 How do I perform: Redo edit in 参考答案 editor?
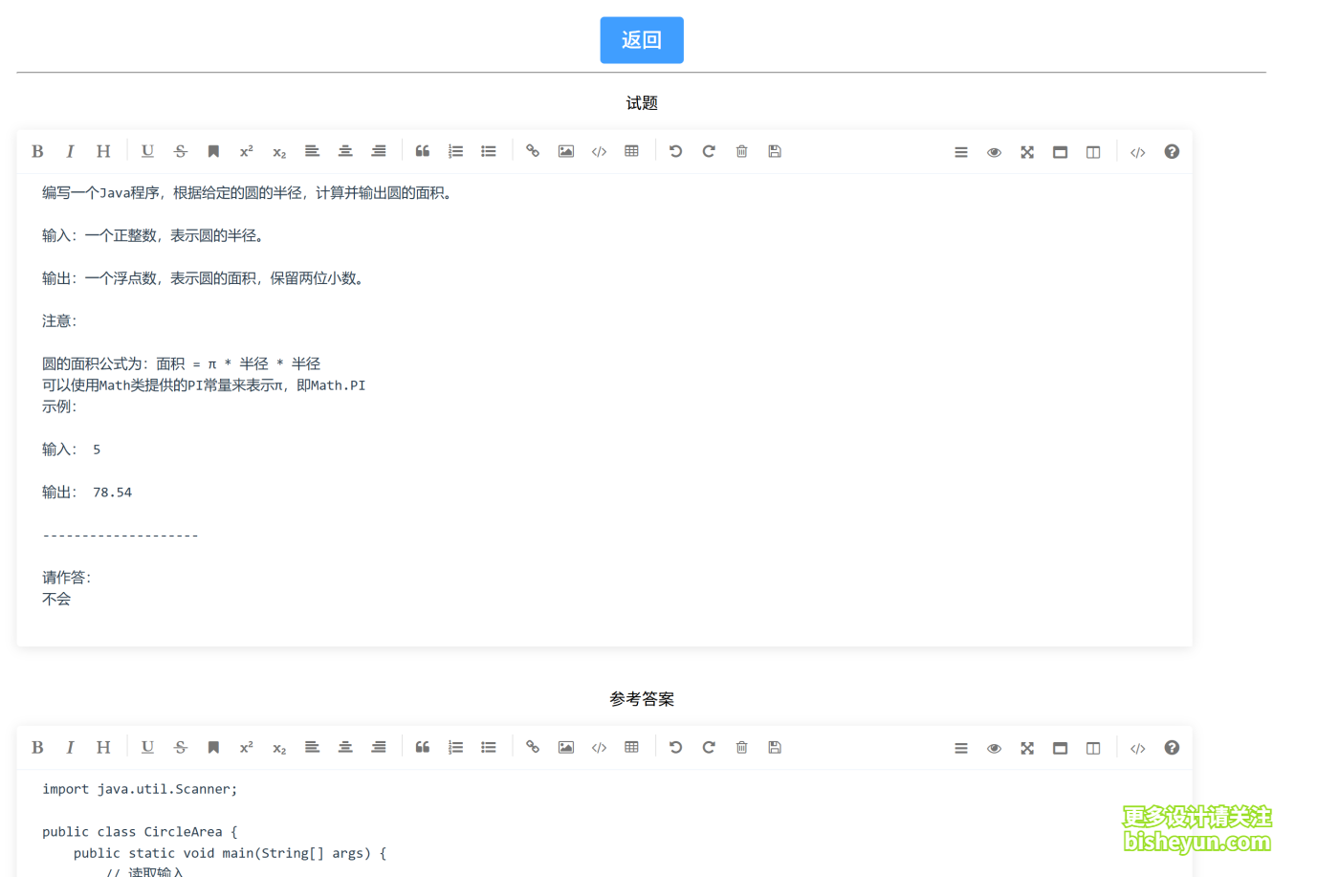[709, 747]
